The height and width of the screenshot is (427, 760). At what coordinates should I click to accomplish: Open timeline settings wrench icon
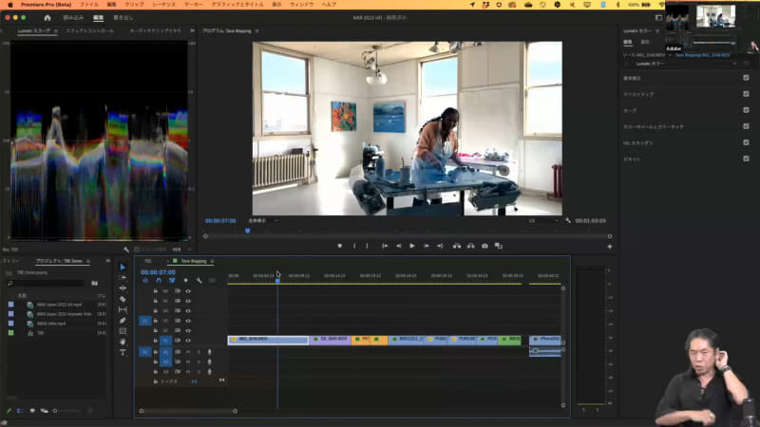[x=199, y=280]
